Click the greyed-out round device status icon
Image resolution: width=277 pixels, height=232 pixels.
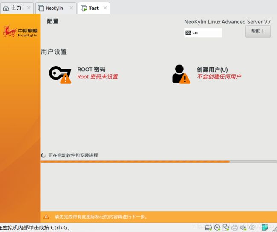pos(252,227)
